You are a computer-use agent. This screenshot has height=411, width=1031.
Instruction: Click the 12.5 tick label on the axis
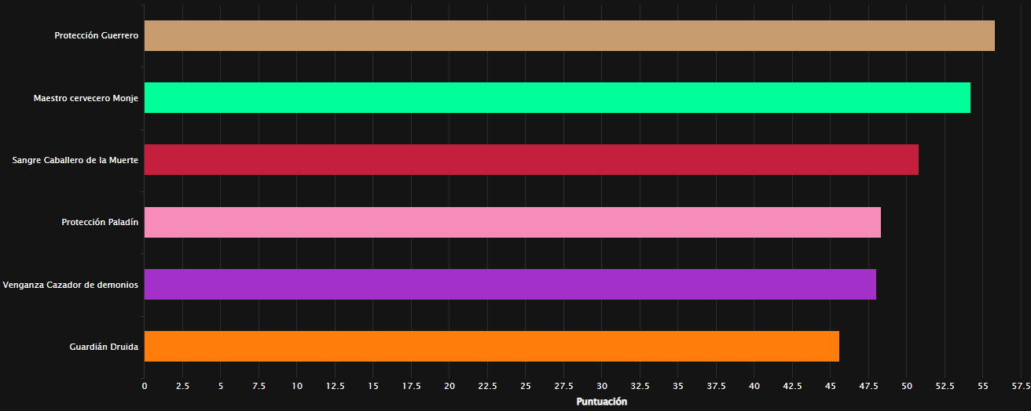(x=335, y=387)
